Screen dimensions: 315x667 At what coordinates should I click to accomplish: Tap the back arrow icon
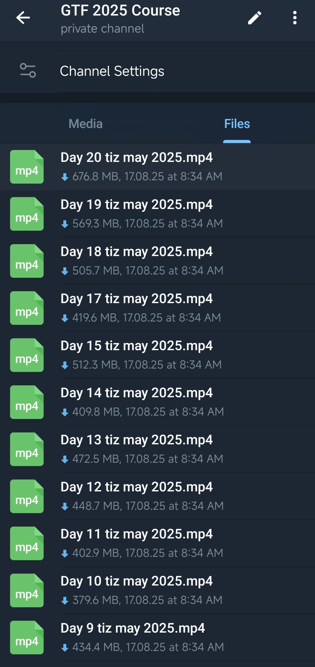pyautogui.click(x=23, y=18)
